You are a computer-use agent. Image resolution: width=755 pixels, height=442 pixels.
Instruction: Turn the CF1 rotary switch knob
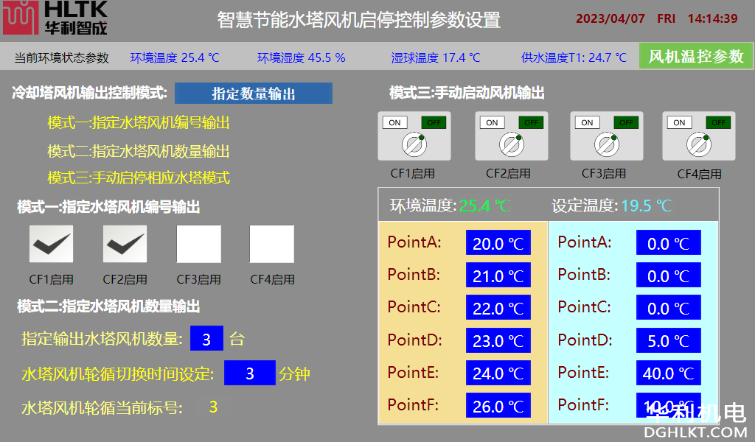(x=414, y=144)
